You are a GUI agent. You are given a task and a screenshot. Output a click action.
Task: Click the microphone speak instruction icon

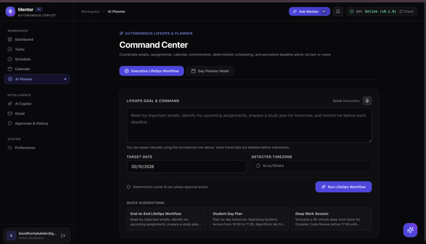click(367, 101)
